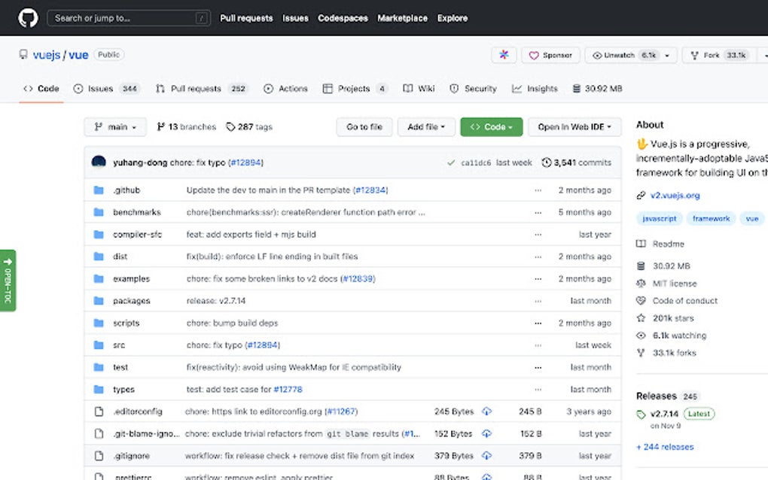768x480 pixels.
Task: Select the Wiki tab book icon
Action: [407, 88]
